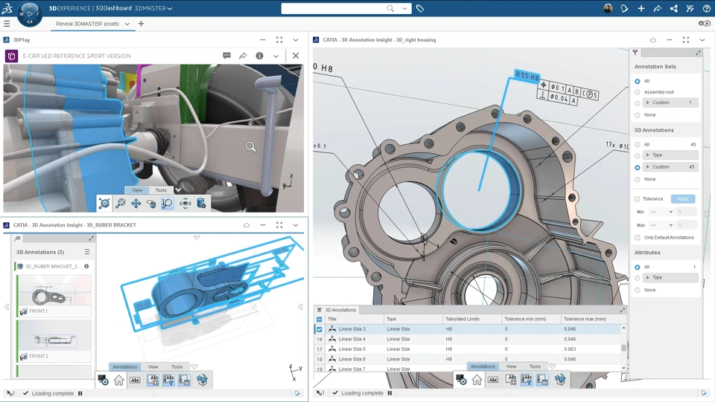
Task: Select Assembly root radio under Annotation Sets
Action: tap(638, 92)
